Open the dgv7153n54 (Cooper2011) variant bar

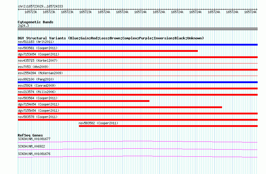coord(137,57)
